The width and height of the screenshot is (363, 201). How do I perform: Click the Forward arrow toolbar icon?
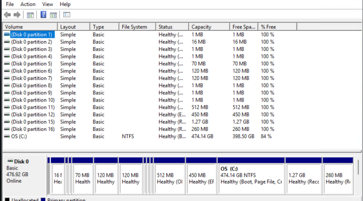[x=17, y=15]
